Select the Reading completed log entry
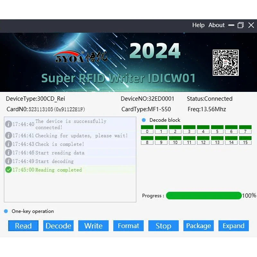Viewport: 257px width, 257px height. tap(58, 170)
